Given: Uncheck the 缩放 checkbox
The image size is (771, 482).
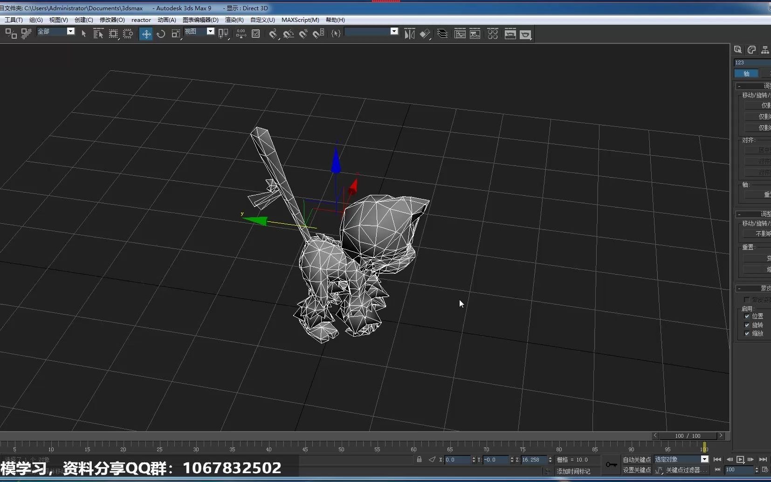Looking at the screenshot, I should click(747, 333).
